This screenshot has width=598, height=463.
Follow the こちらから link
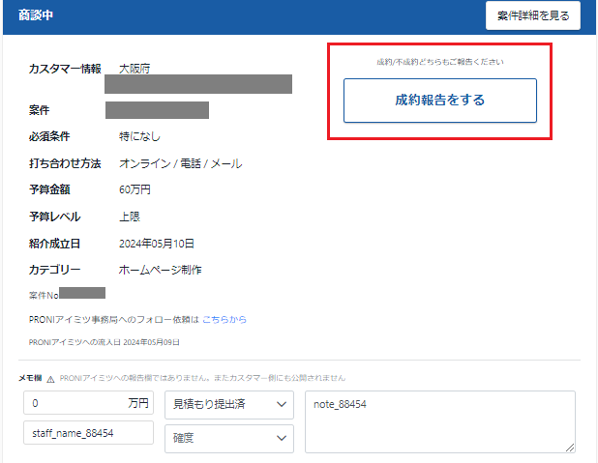(224, 319)
